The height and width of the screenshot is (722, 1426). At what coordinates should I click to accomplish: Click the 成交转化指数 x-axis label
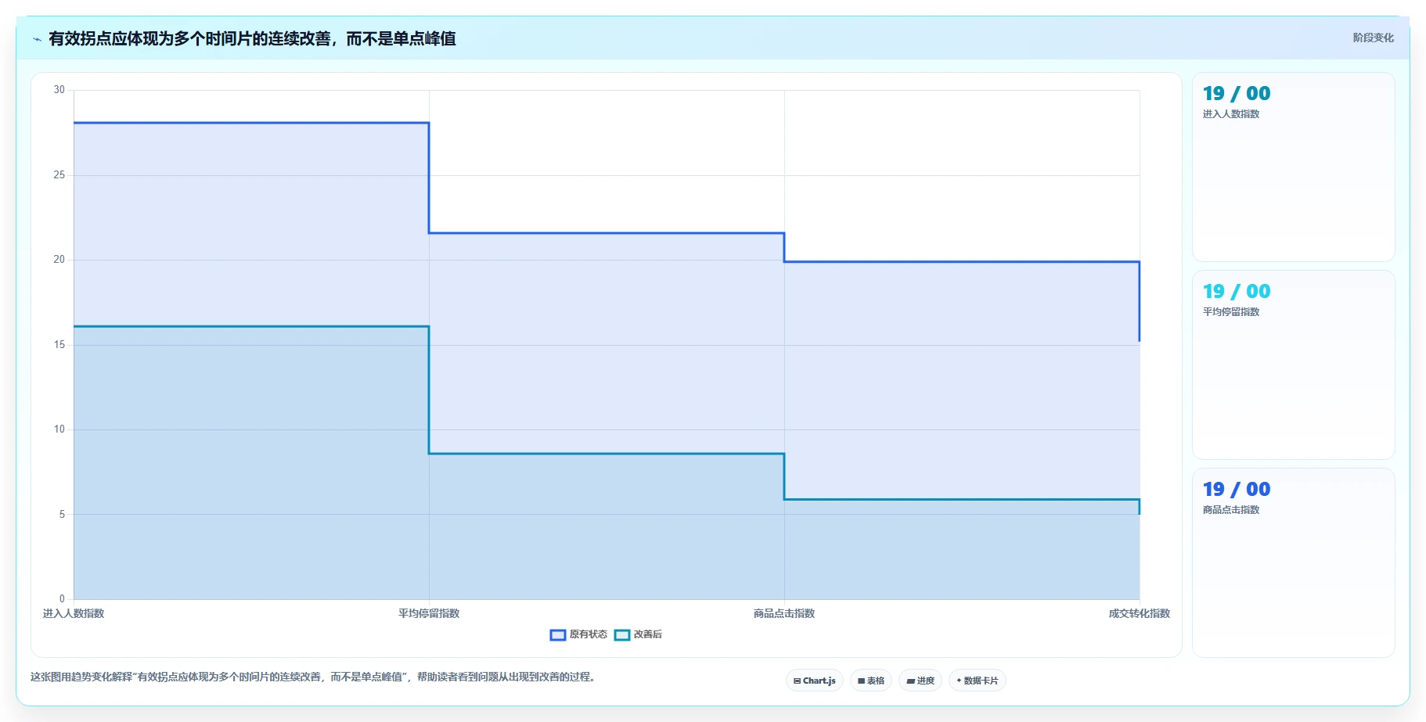(x=1140, y=613)
